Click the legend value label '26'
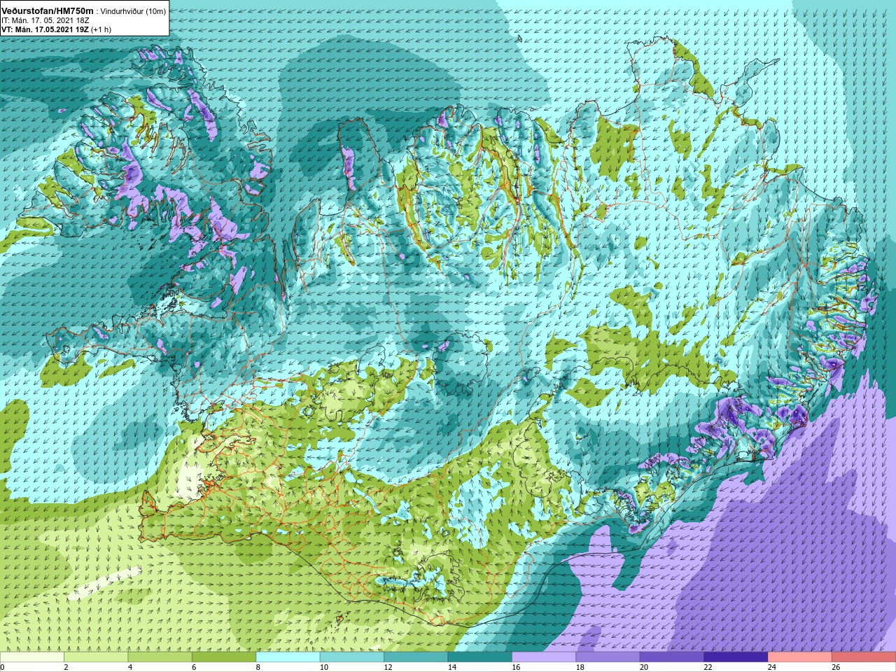Viewport: 896px width, 672px height. tap(836, 667)
